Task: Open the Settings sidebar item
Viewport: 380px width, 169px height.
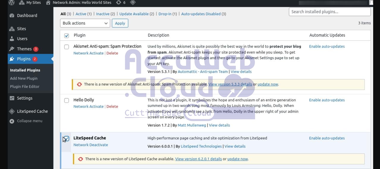Action: click(x=24, y=98)
